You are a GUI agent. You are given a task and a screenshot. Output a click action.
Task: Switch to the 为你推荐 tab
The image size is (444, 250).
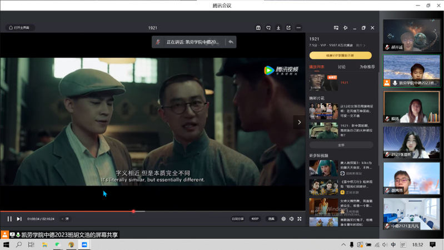367,67
